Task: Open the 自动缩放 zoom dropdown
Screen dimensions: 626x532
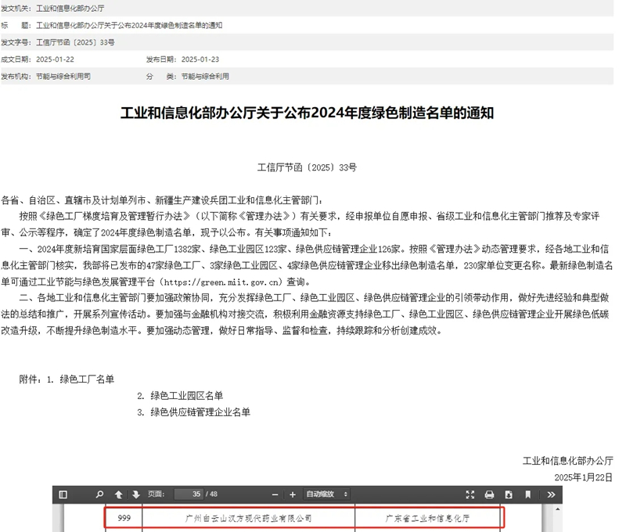Action: [327, 494]
